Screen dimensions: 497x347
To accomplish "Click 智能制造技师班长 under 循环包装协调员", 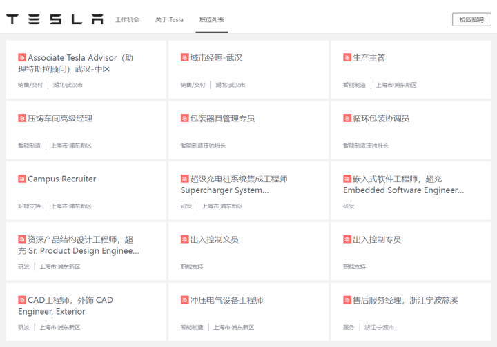I will (366, 146).
